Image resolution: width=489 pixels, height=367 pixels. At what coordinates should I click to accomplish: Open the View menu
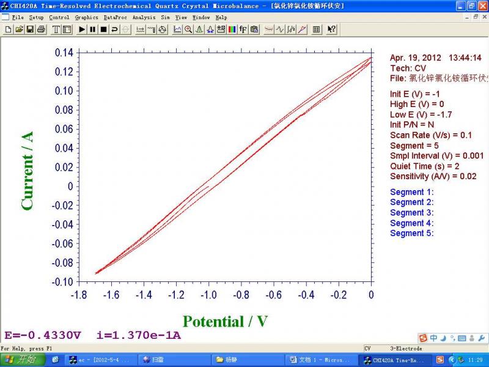point(181,18)
